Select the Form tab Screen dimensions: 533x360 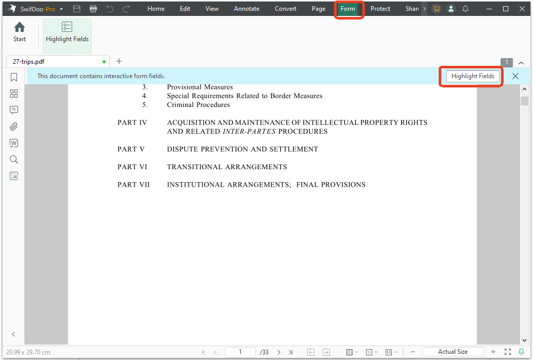point(348,9)
